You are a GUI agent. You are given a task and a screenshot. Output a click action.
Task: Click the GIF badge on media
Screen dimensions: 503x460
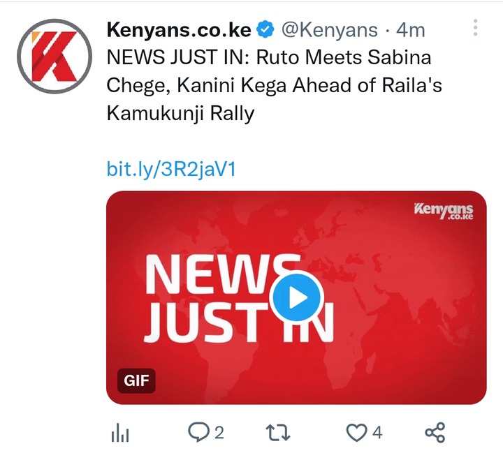136,380
